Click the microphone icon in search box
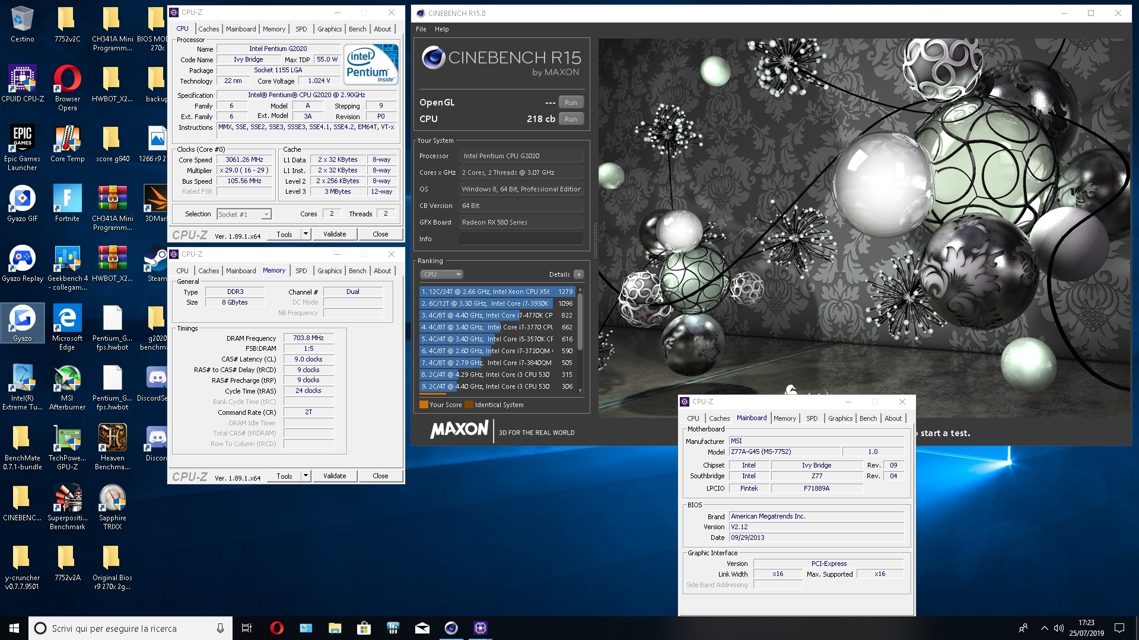The height and width of the screenshot is (640, 1139). 220,628
